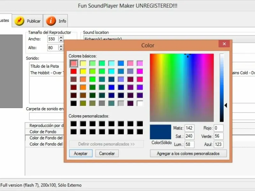Select the violet purple basic color swatch
This screenshot has height=191, width=255.
pyautogui.click(x=140, y=87)
